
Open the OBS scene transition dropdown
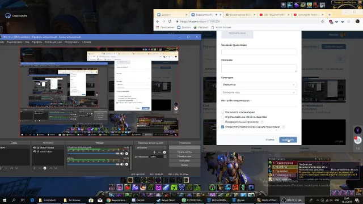pyautogui.click(x=150, y=147)
